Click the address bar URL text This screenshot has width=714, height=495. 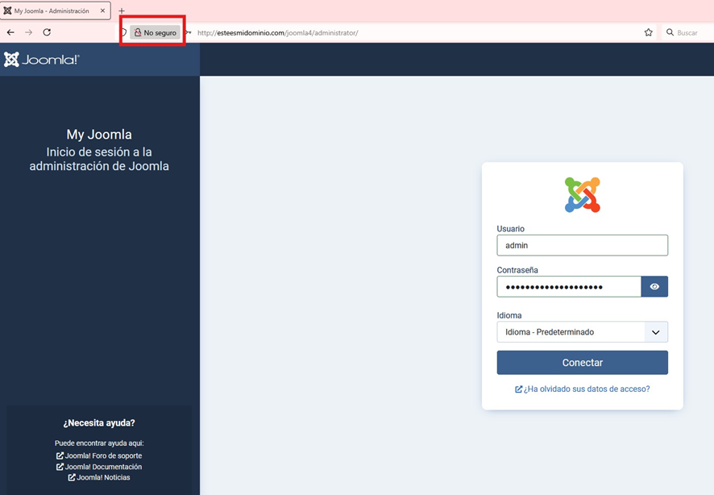point(278,33)
